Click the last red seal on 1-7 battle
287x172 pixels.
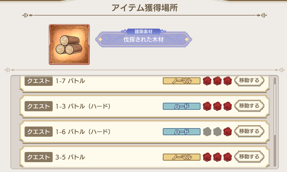(227, 81)
